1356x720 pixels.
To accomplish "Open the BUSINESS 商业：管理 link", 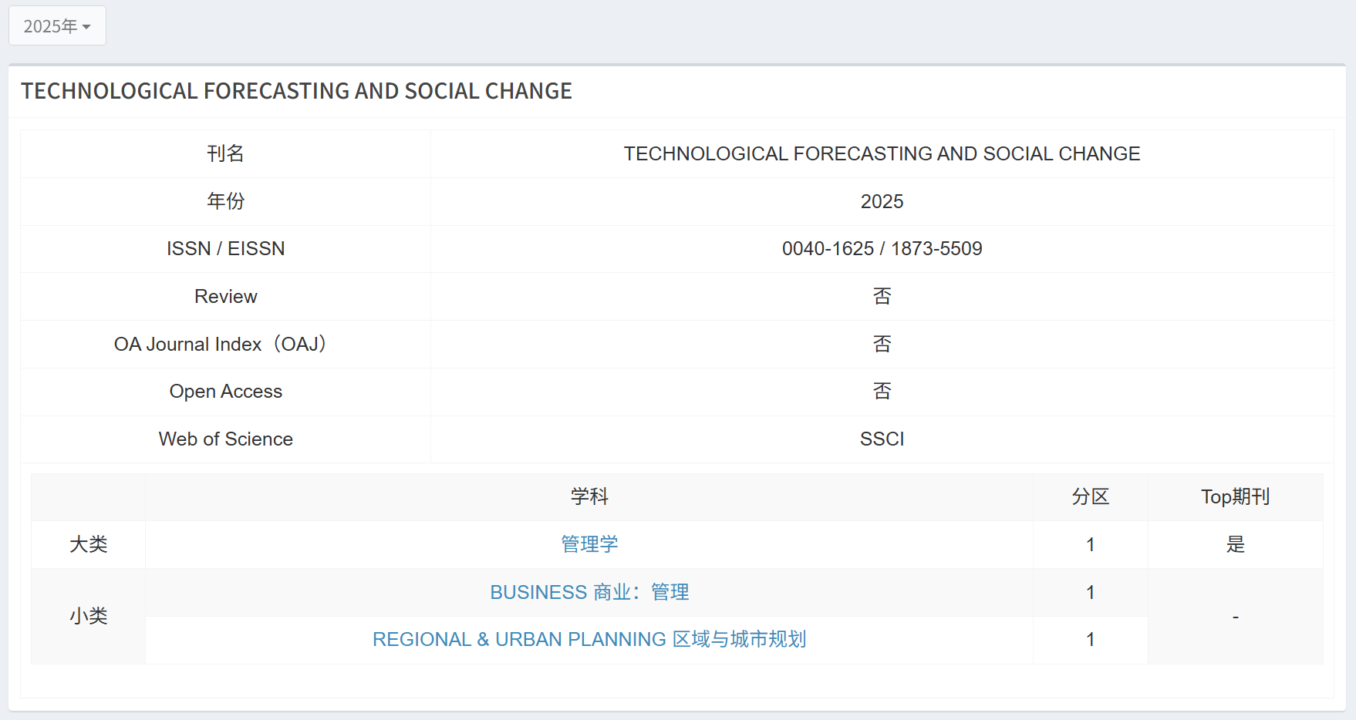I will tap(589, 592).
